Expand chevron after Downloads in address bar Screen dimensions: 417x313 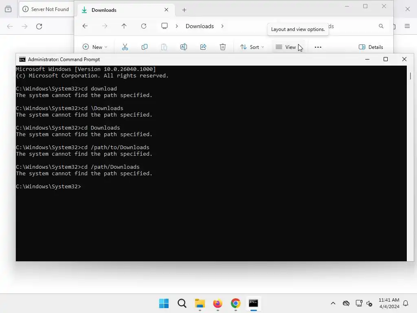tap(222, 26)
